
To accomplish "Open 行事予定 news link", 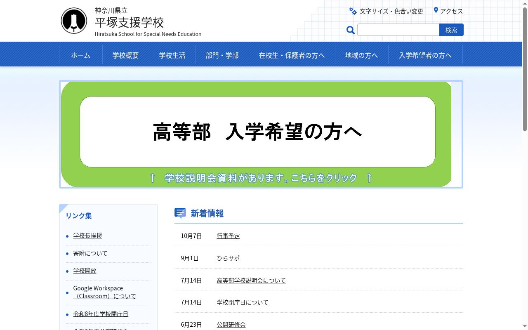I will tap(228, 236).
